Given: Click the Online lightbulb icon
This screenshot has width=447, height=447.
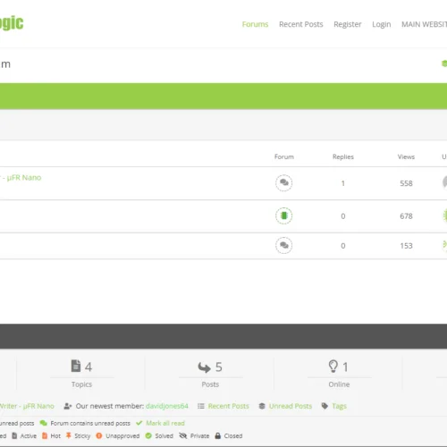Looking at the screenshot, I should [x=333, y=367].
